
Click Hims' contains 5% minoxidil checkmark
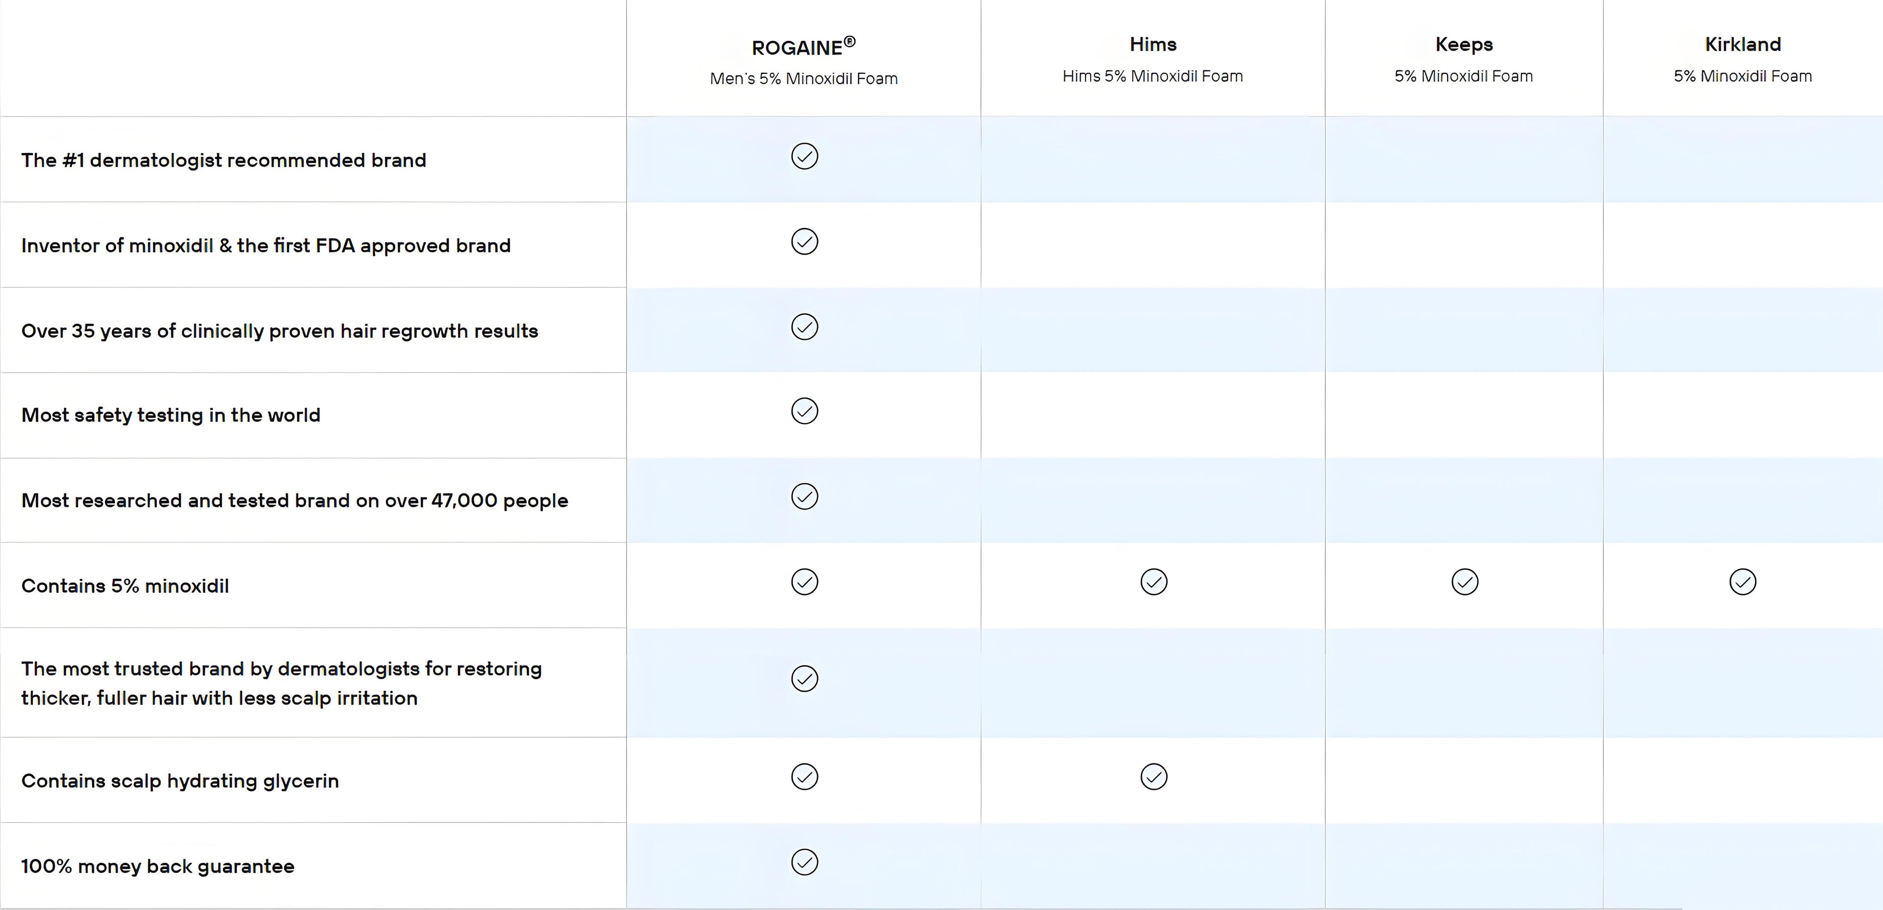pos(1153,582)
